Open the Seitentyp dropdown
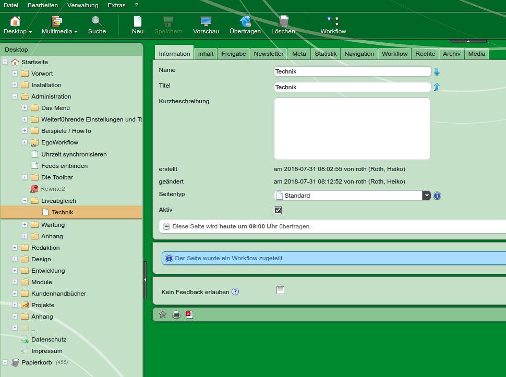This screenshot has width=506, height=377. coord(427,196)
